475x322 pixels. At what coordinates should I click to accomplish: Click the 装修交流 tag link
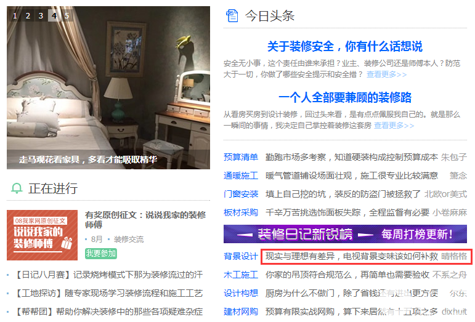tap(128, 239)
